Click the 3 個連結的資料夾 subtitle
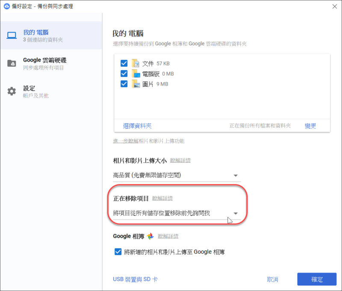 coord(43,40)
